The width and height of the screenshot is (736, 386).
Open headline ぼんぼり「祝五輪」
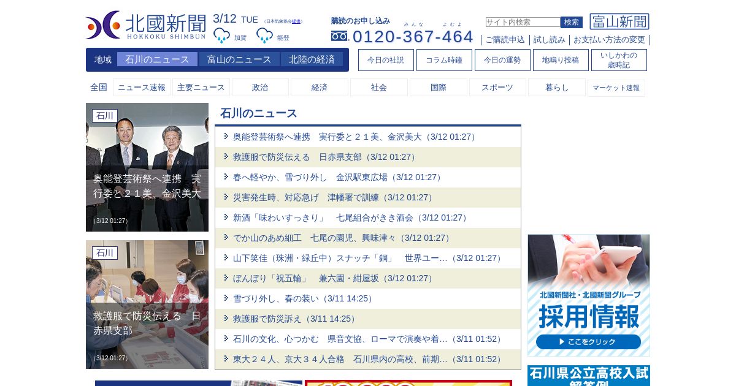pos(334,278)
